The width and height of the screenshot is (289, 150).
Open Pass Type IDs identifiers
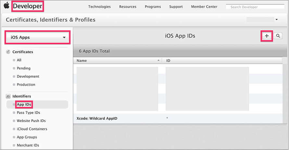coord(29,113)
